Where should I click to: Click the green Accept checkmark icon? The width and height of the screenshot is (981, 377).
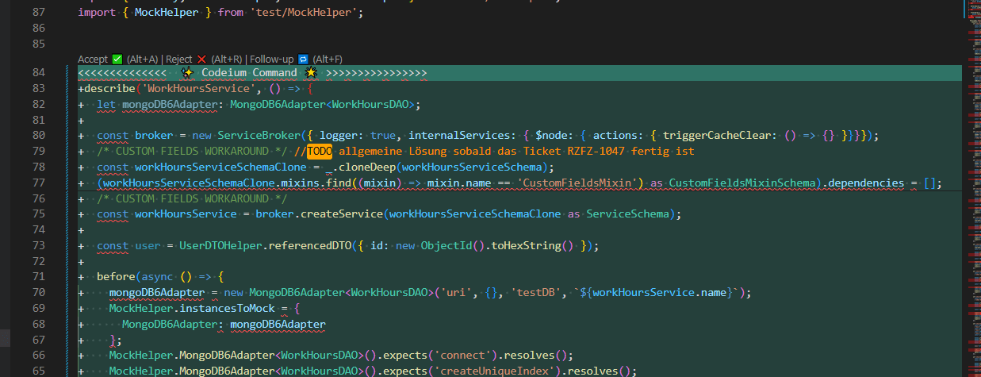117,60
